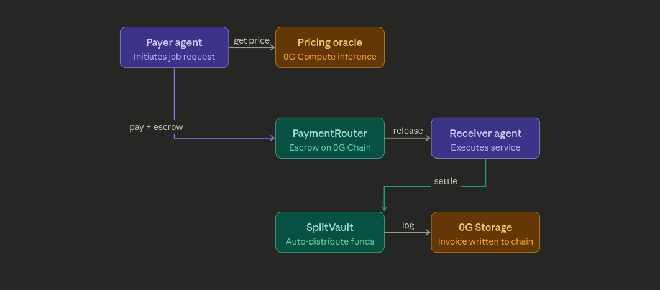Select the 'settle' connector label
This screenshot has height=290, width=660.
point(446,181)
